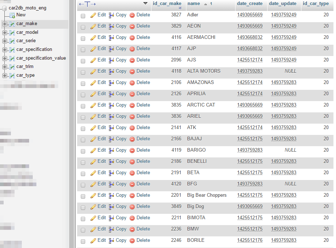Tick the BMW row checkbox
Image resolution: width=336 pixels, height=248 pixels.
point(83,230)
